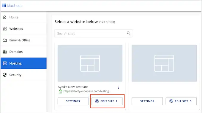Open three-dot menu for Syed's New Test Site

coord(119,87)
